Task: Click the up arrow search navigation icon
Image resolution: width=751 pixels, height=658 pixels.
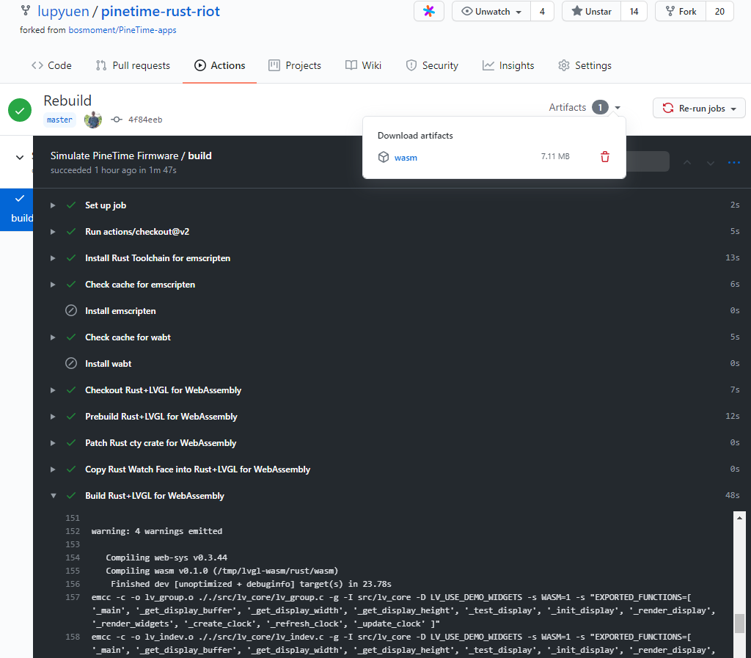Action: [687, 162]
